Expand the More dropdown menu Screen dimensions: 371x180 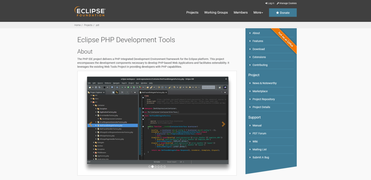point(258,13)
